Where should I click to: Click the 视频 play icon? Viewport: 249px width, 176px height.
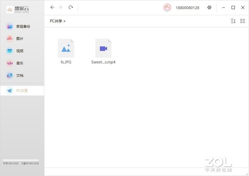(9, 51)
